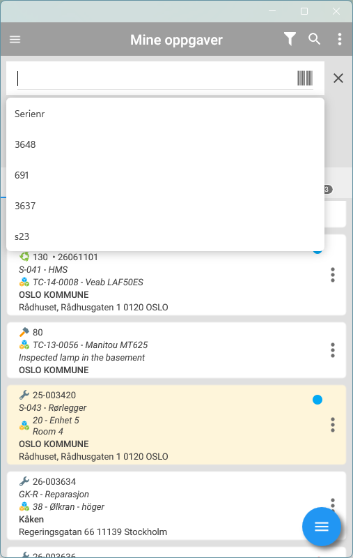
Task: Click the recycle icon on task 130
Action: tap(24, 257)
